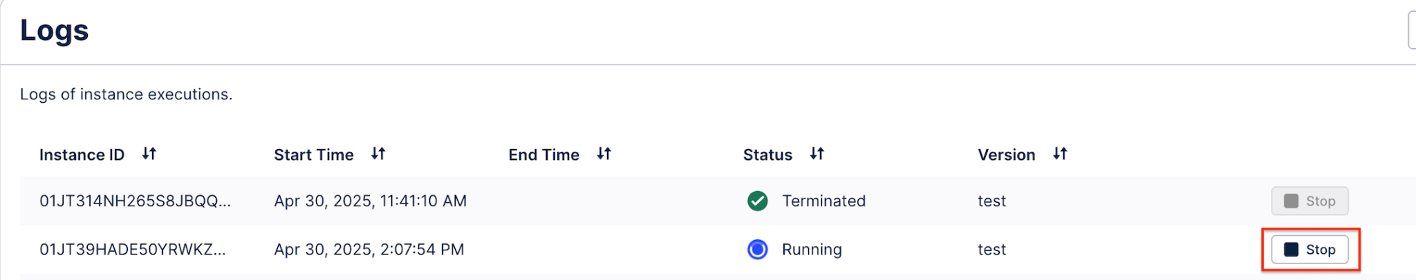Viewport: 1416px width, 280px height.
Task: Select the Apr 30, 2025, 11:41:10 AM start time
Action: 371,201
